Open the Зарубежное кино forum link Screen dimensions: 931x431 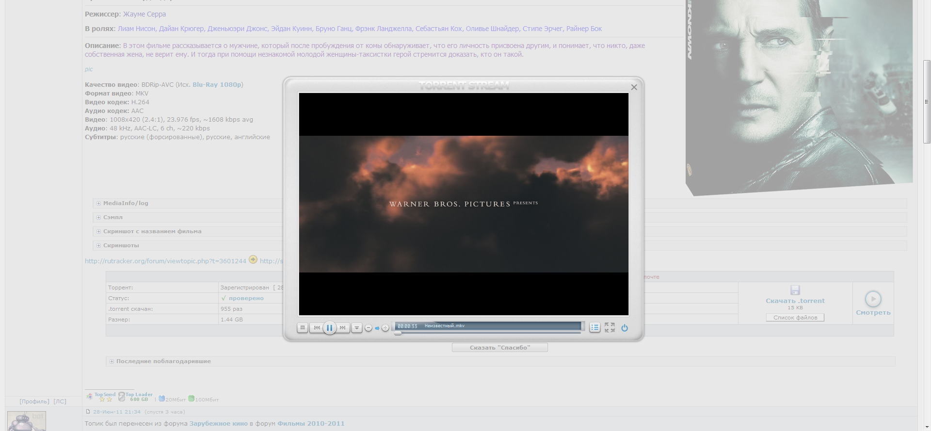pos(218,424)
